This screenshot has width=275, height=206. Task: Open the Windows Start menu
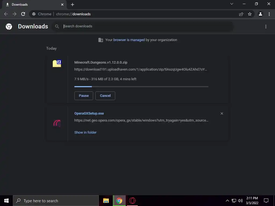pyautogui.click(x=6, y=201)
